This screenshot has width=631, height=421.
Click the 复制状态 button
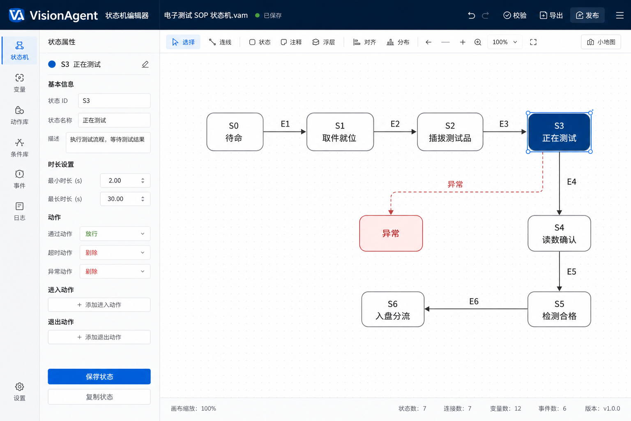click(99, 397)
